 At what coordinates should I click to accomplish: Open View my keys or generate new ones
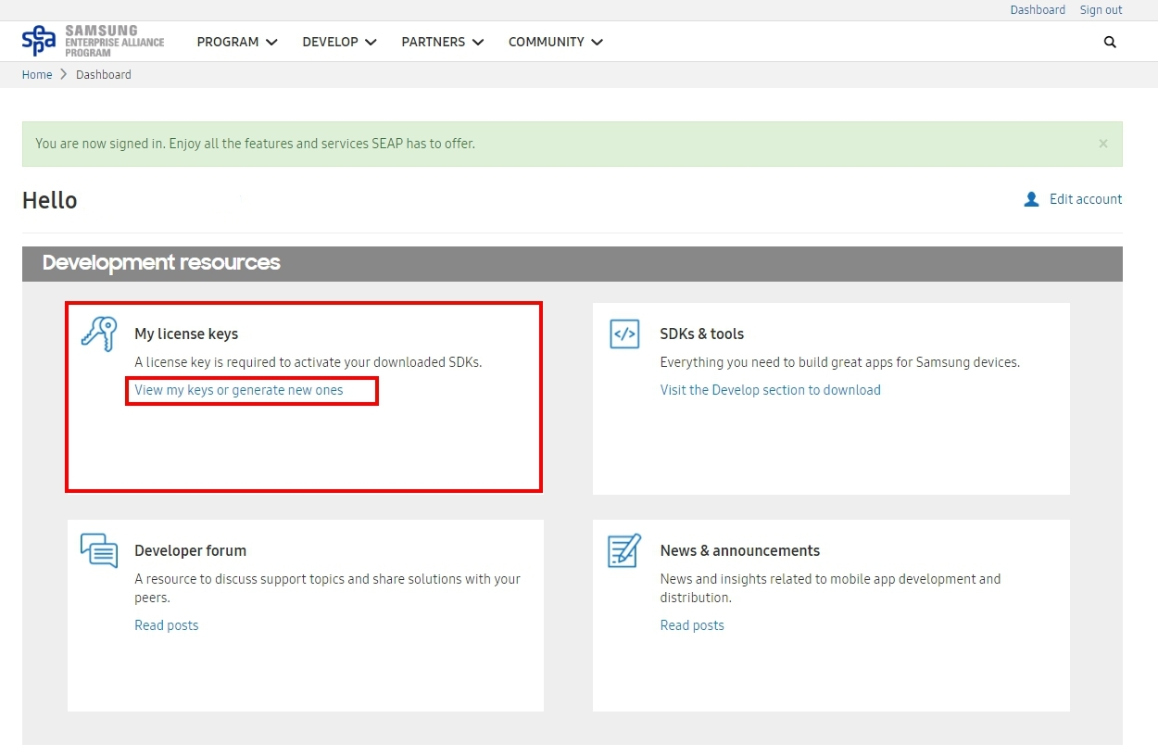[239, 390]
